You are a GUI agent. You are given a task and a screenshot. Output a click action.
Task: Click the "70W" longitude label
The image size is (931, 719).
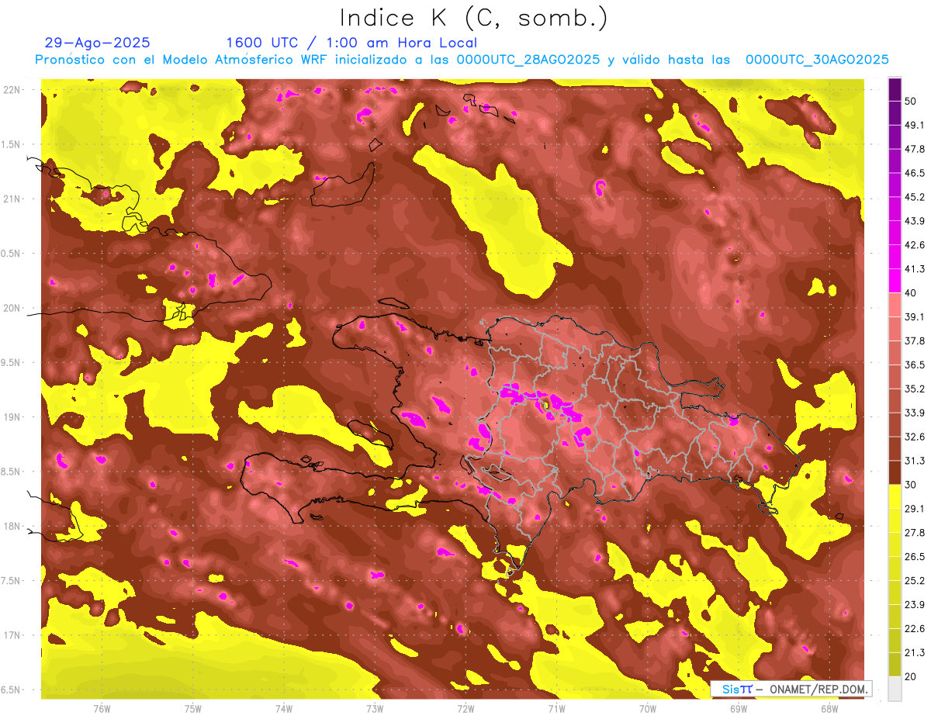point(648,708)
